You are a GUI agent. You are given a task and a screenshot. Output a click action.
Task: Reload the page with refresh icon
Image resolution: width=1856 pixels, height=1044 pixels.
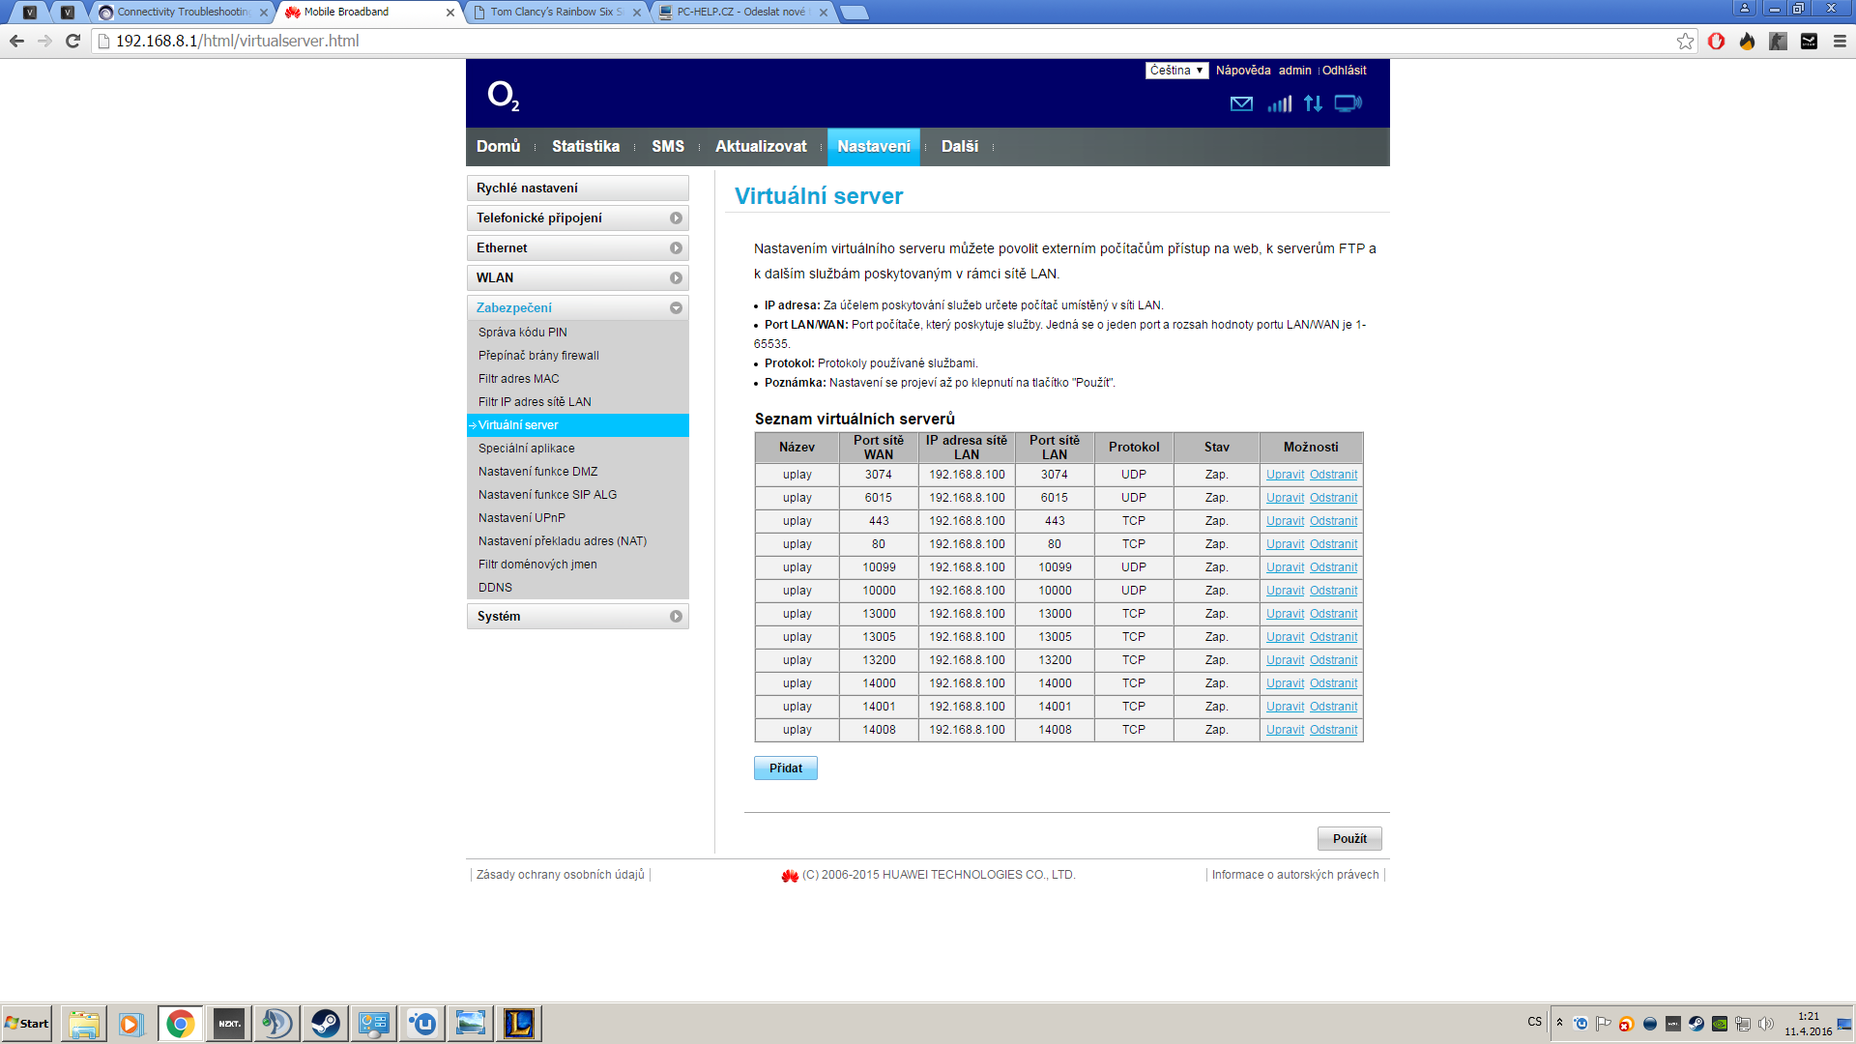72,41
